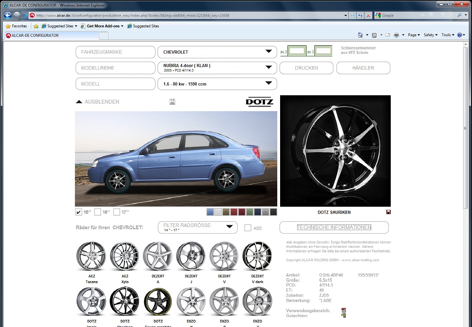
Task: Click the RSS feeds icon
Action: 374,35
